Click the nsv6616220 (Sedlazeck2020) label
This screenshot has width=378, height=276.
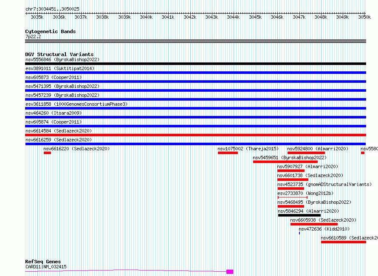click(76, 149)
